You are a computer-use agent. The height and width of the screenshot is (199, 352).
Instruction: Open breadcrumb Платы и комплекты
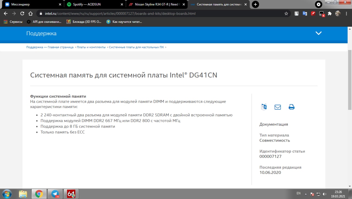pyautogui.click(x=91, y=47)
